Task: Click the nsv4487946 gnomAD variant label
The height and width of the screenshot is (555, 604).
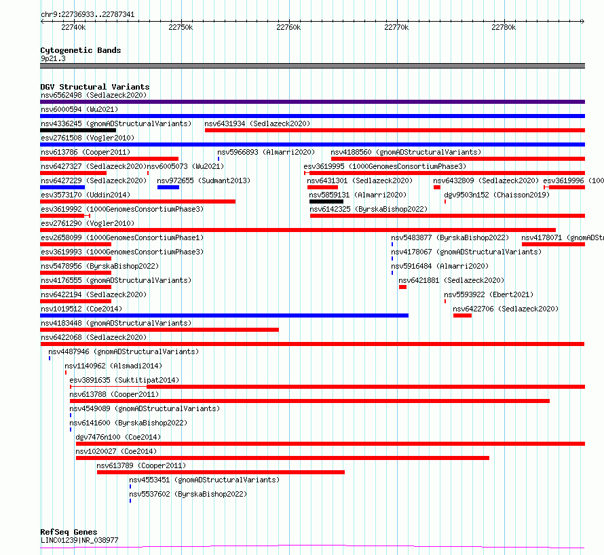Action: pyautogui.click(x=124, y=351)
